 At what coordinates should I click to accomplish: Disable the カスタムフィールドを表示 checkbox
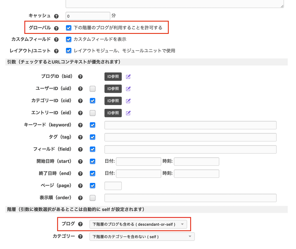click(x=69, y=39)
